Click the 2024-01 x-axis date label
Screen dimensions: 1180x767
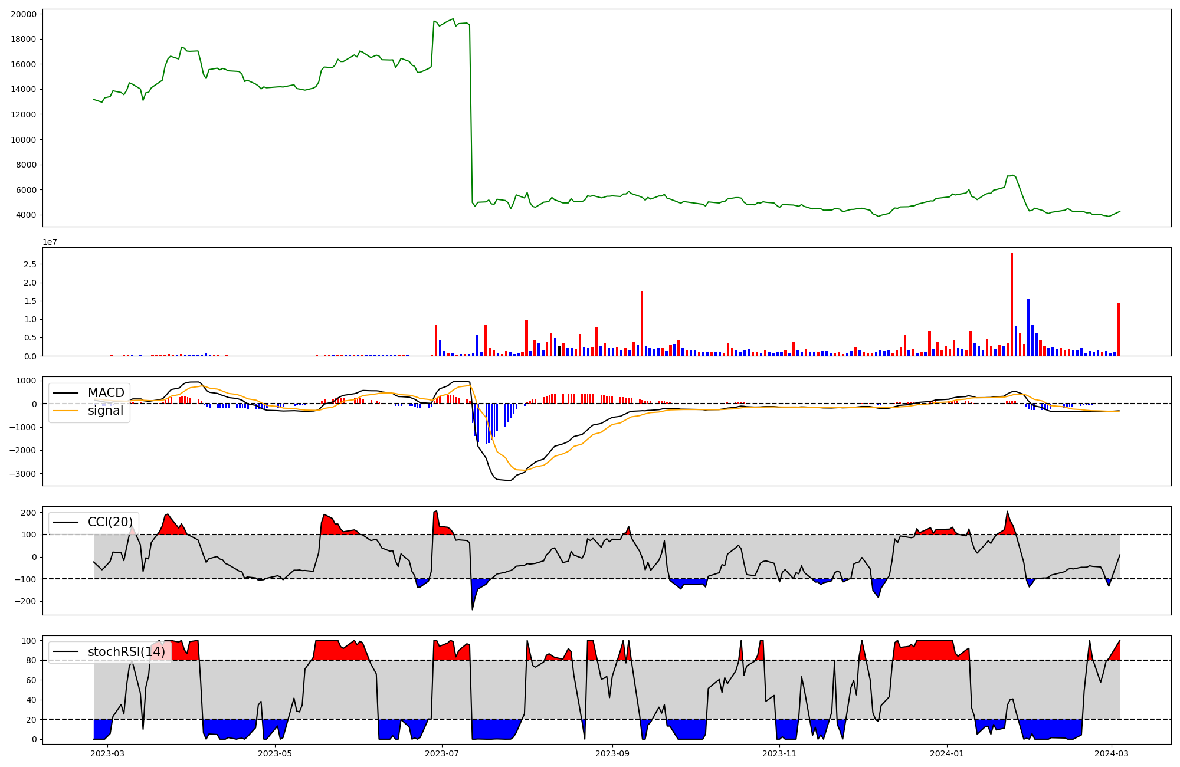tap(946, 753)
